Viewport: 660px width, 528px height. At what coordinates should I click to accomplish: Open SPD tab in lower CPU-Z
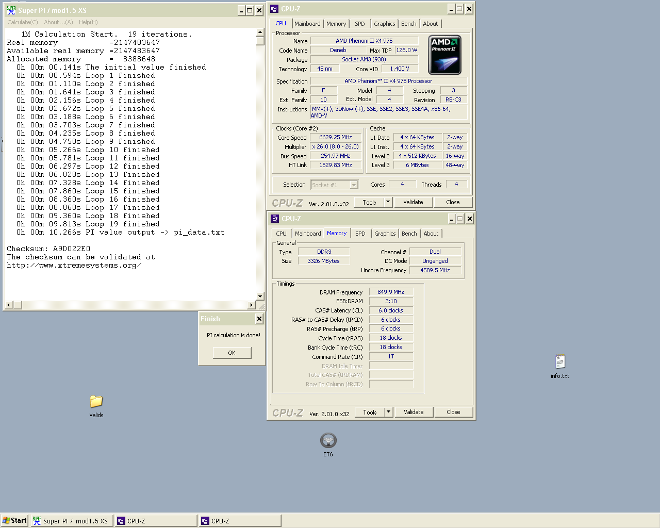tap(360, 234)
